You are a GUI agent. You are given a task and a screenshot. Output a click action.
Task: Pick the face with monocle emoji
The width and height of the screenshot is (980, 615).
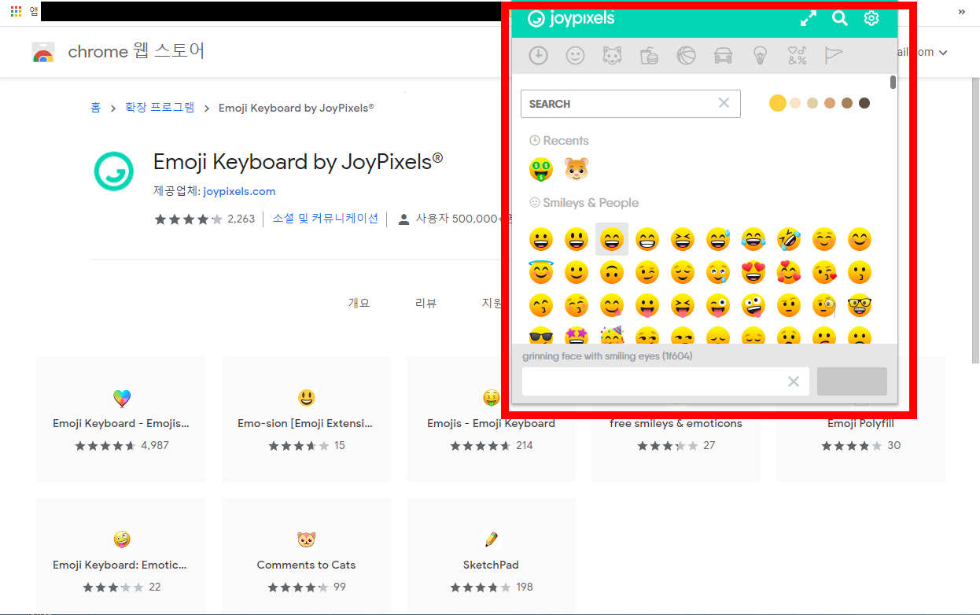tap(824, 306)
